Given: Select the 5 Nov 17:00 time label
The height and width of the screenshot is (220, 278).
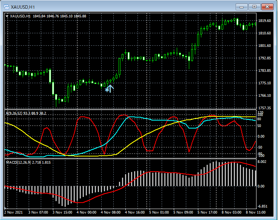Looking at the screenshot, I should click(x=207, y=213).
